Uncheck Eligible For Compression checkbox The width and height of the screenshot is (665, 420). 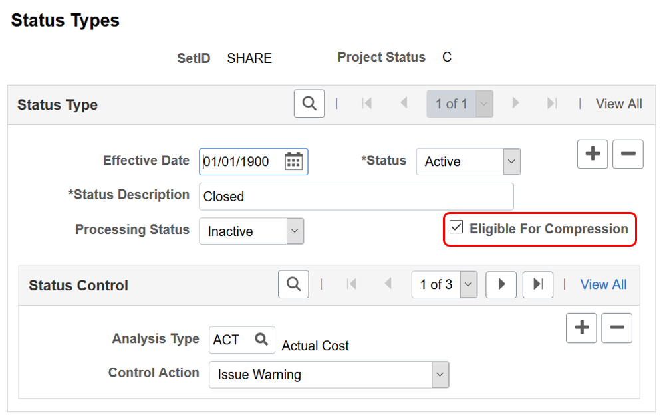(x=456, y=228)
